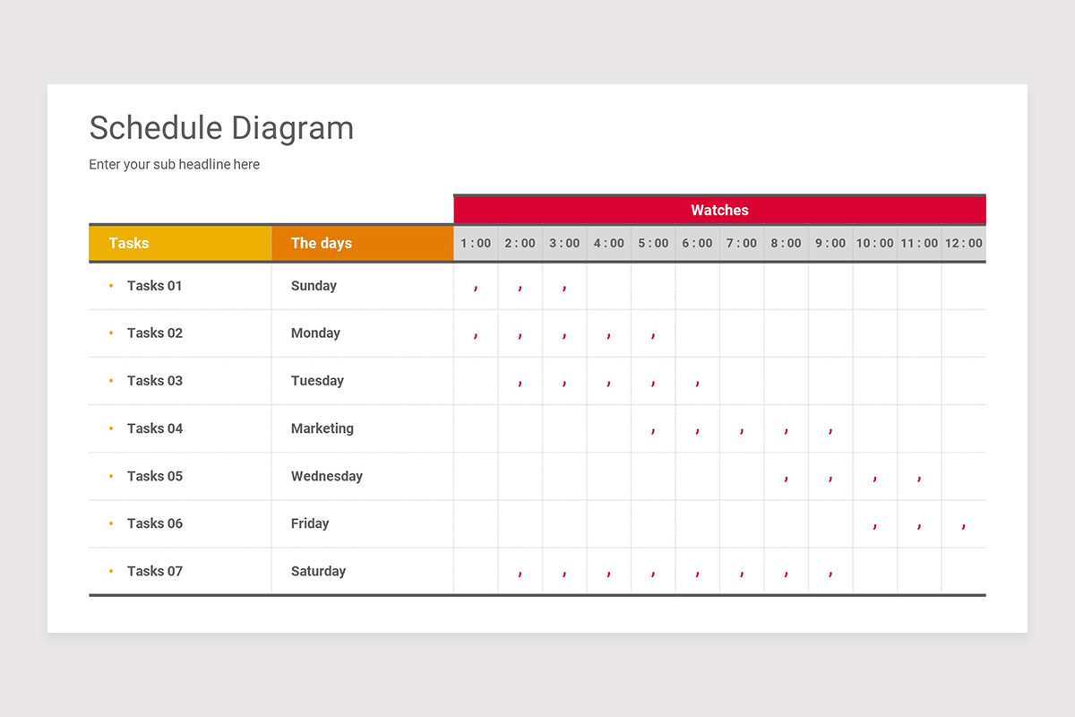The width and height of the screenshot is (1075, 717).
Task: Expand the Watches header section
Action: [x=719, y=210]
